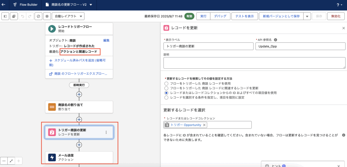Remove the トリガー Opportunity pill

(204, 125)
